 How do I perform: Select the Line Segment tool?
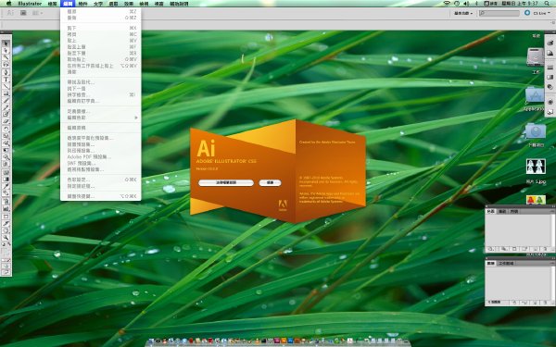pos(6,86)
